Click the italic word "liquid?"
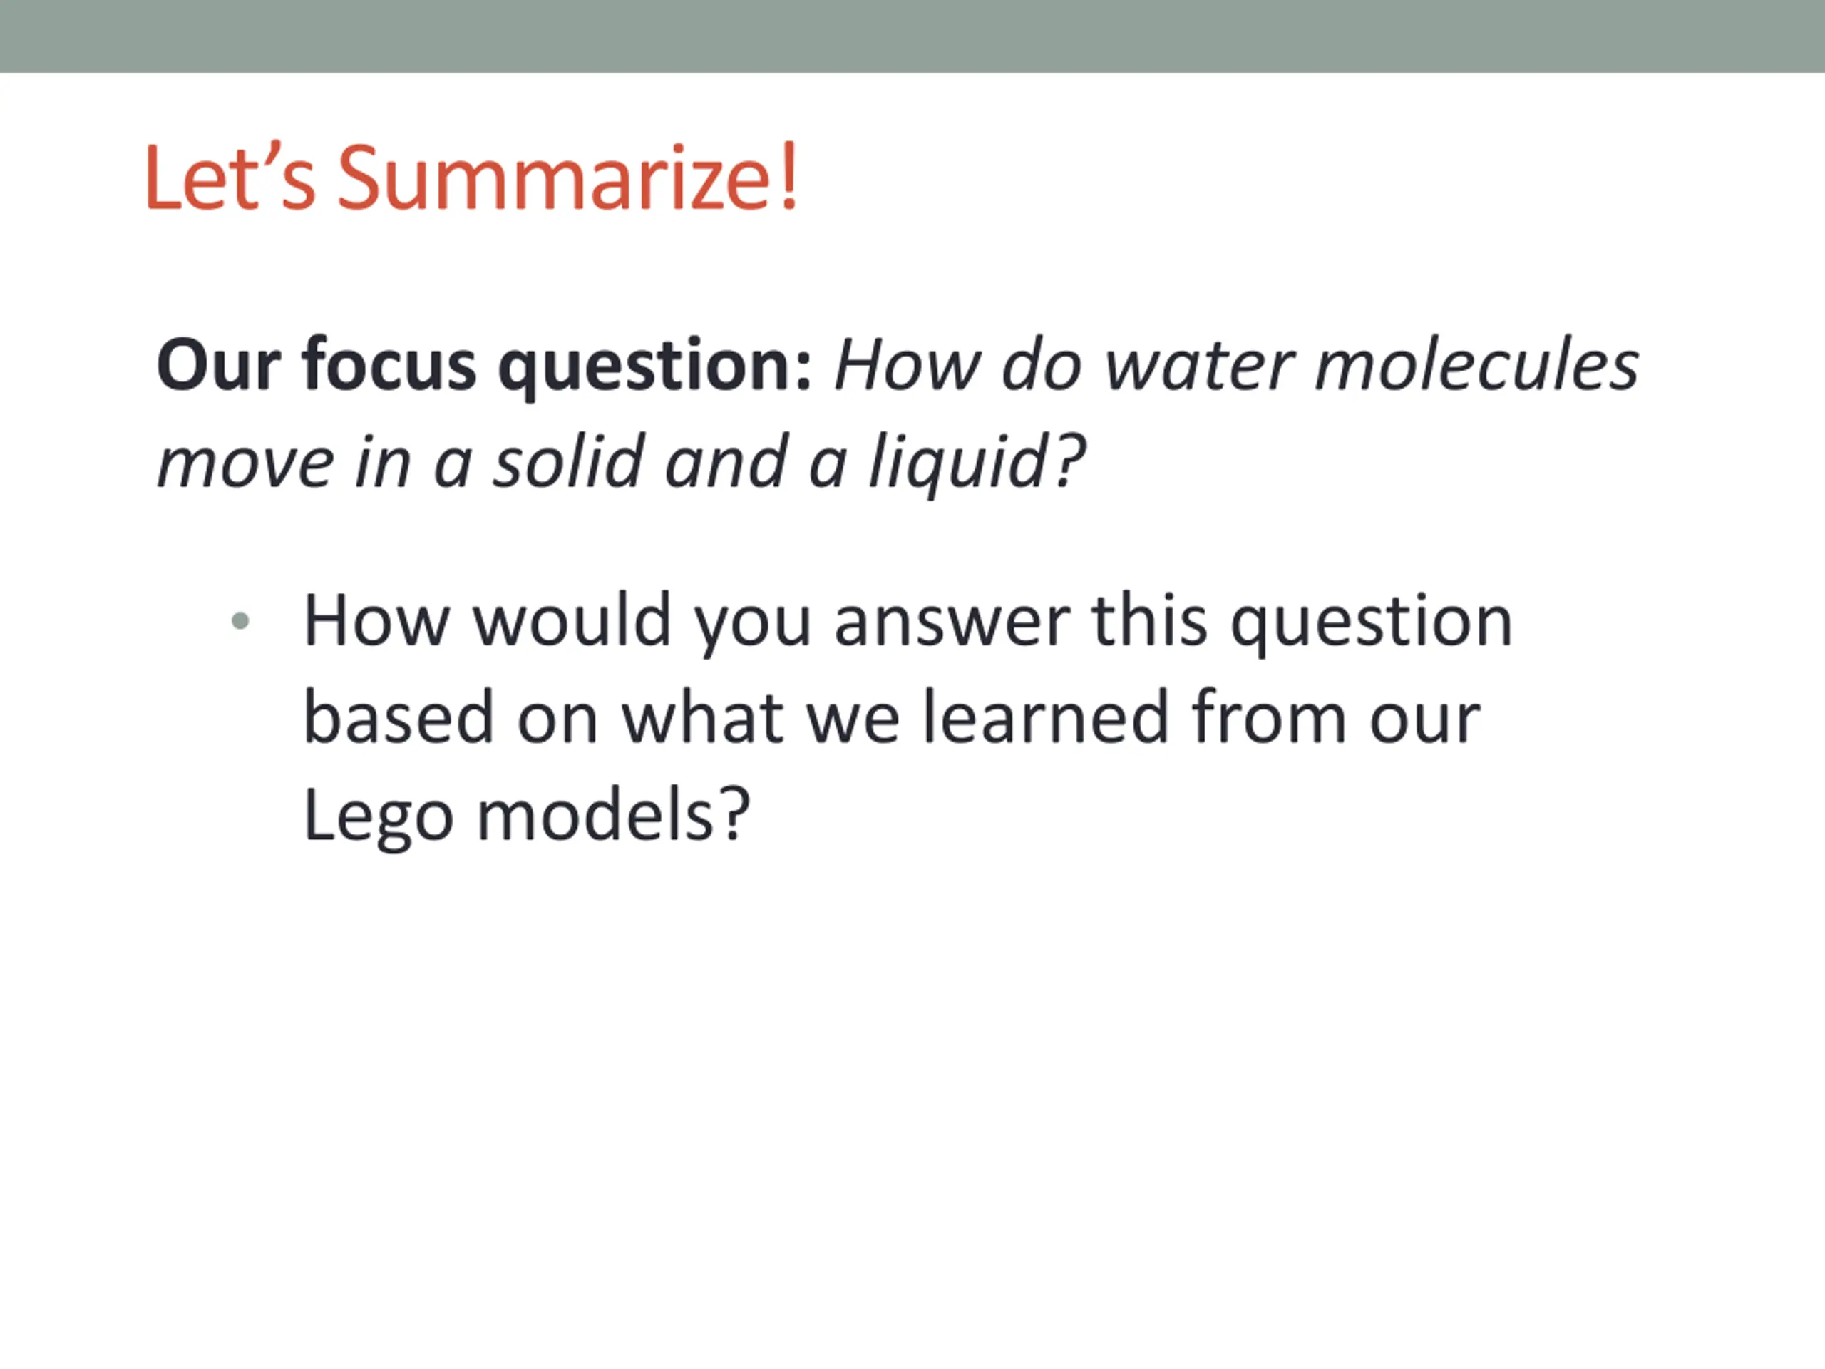The width and height of the screenshot is (1825, 1369). pos(977,465)
